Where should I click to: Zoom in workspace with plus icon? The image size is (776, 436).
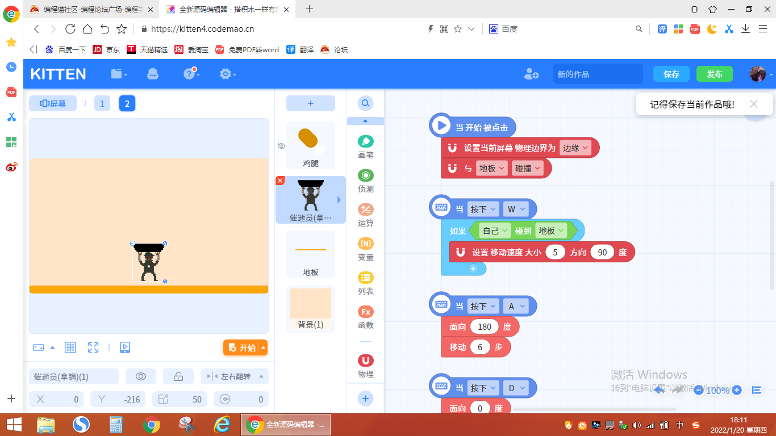click(737, 390)
